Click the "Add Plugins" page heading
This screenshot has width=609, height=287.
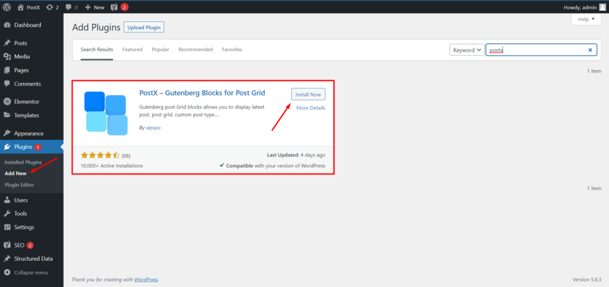pyautogui.click(x=96, y=27)
